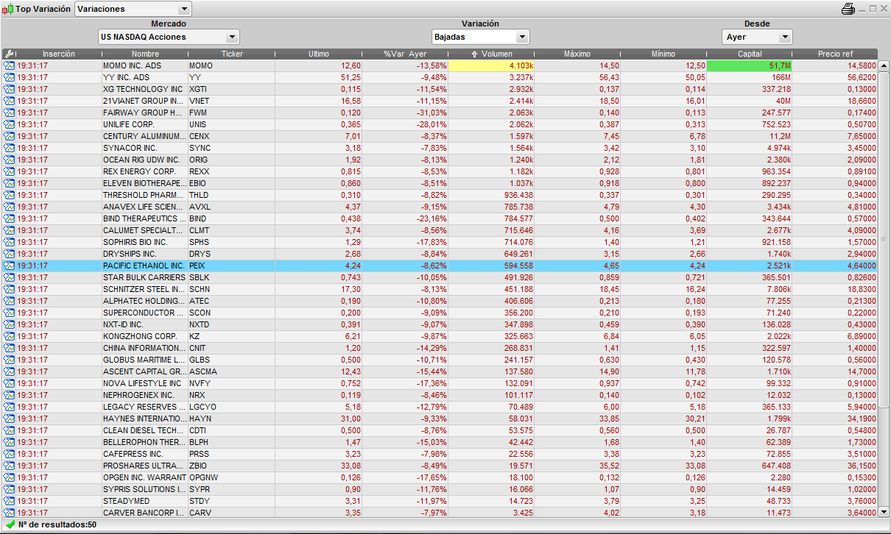Sort by Precio ref column header

[x=835, y=54]
